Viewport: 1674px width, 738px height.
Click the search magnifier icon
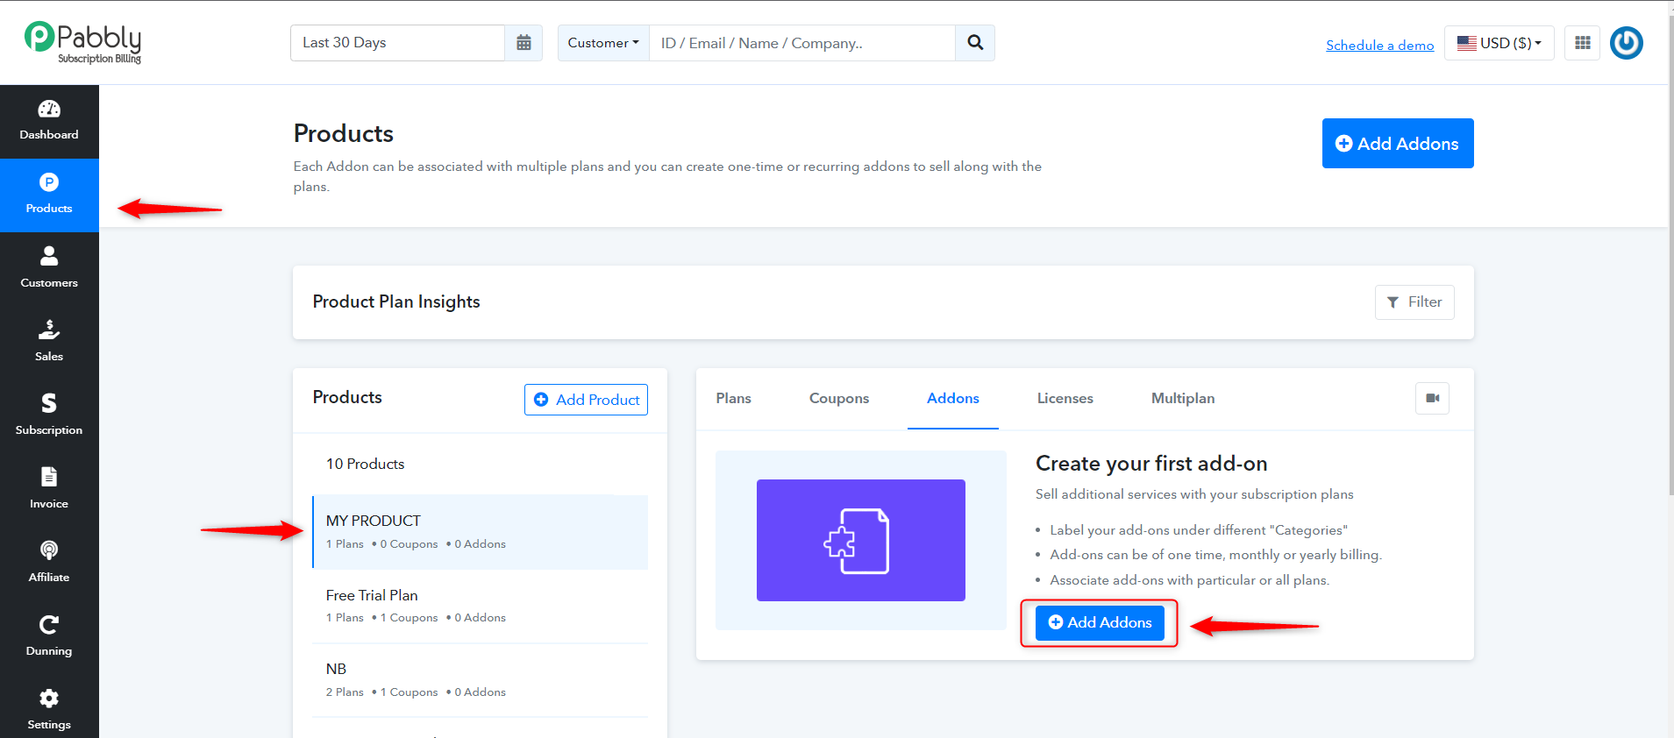click(x=975, y=43)
